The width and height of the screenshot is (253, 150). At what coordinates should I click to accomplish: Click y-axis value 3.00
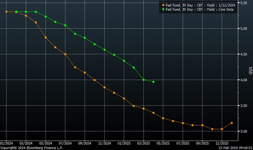[x=244, y=131]
